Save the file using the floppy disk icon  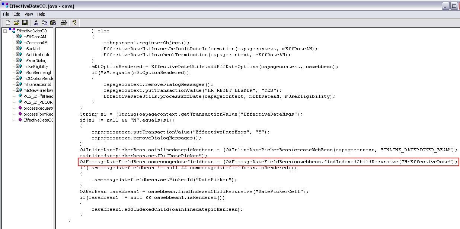[25, 23]
